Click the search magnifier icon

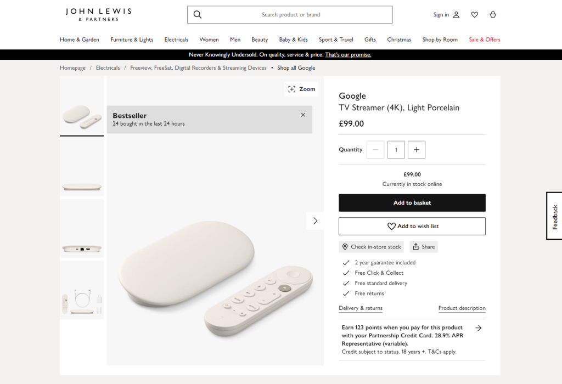pos(198,15)
